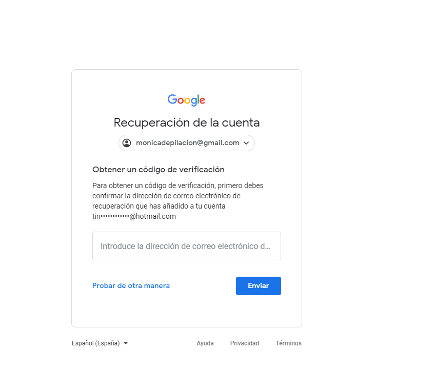Screen dimensions: 436x392
Task: Expand the chevron beside monicadepilacion@gmail.com
Action: [246, 143]
